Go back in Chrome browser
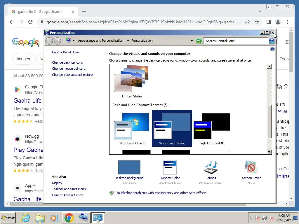The image size is (299, 224). pos(12,22)
